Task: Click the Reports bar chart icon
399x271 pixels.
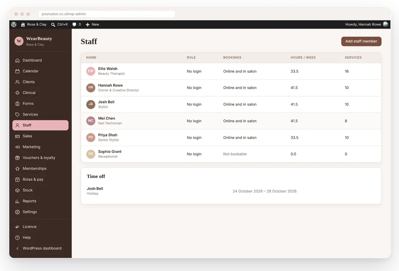Action: tap(17, 201)
